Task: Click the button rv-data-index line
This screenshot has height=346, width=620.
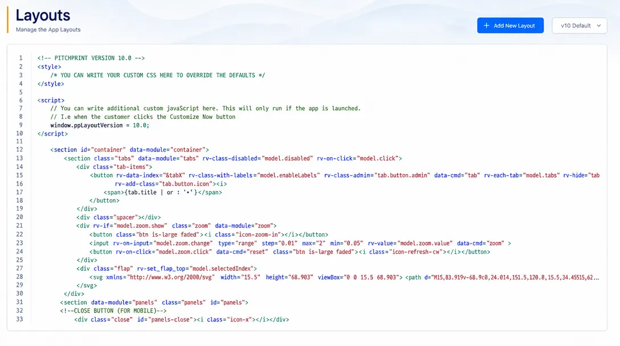Action: click(x=345, y=175)
